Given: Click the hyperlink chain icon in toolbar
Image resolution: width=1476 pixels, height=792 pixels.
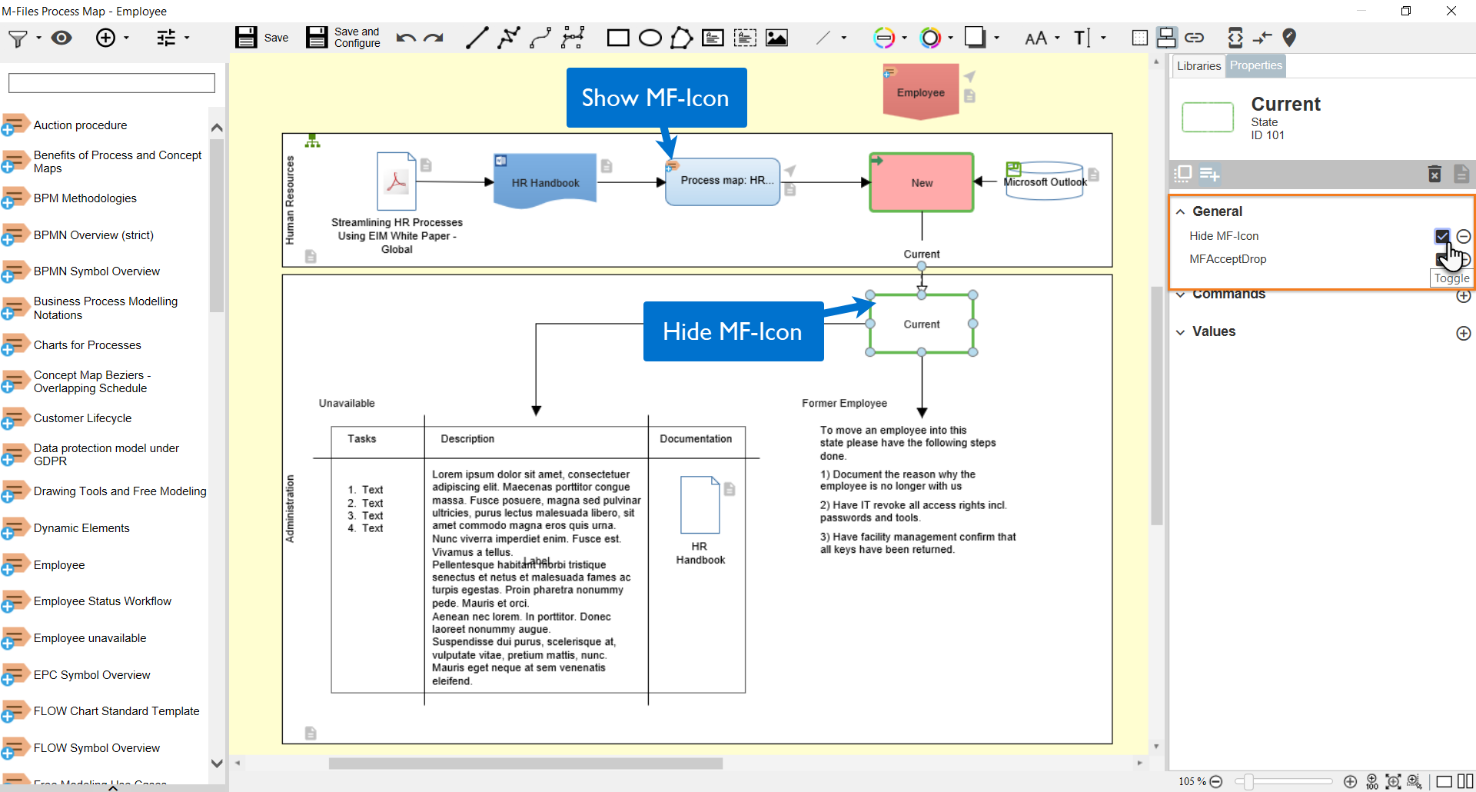Looking at the screenshot, I should pos(1194,38).
